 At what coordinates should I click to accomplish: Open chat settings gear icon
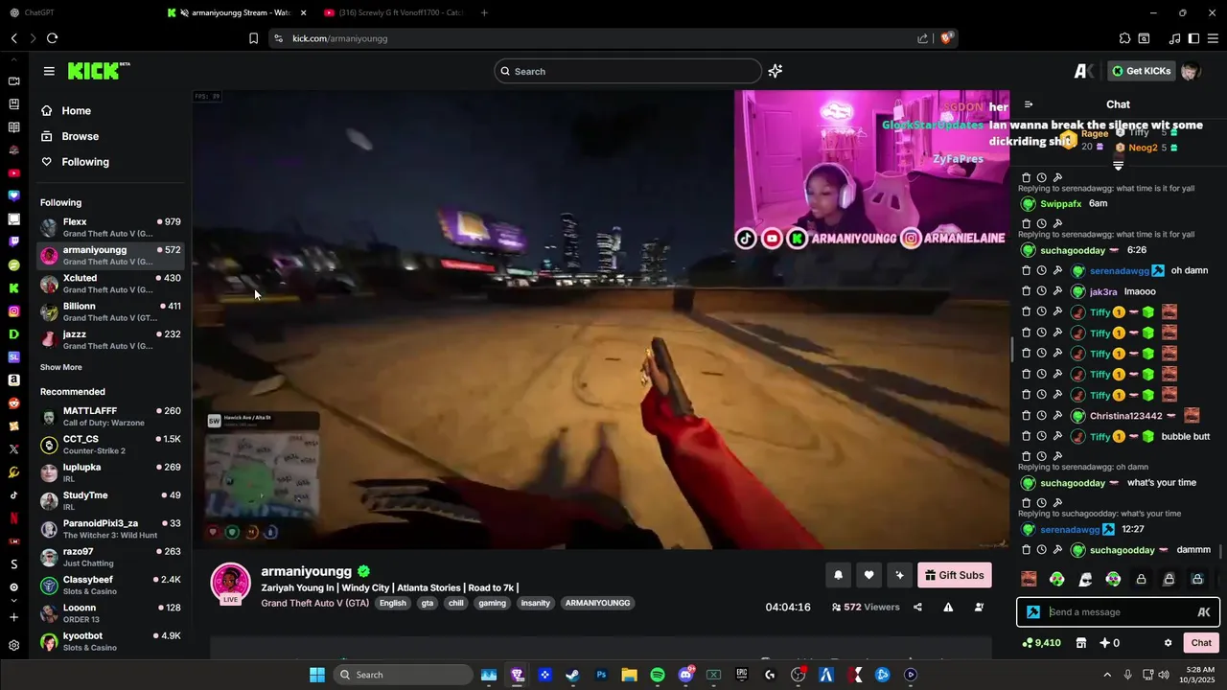click(x=1168, y=643)
